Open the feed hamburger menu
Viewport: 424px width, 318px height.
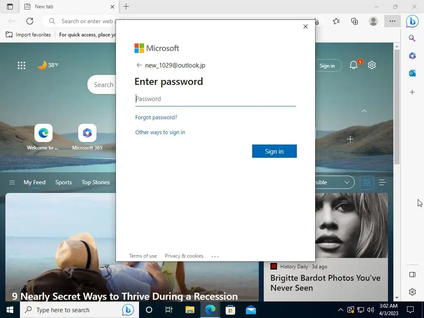(12, 183)
